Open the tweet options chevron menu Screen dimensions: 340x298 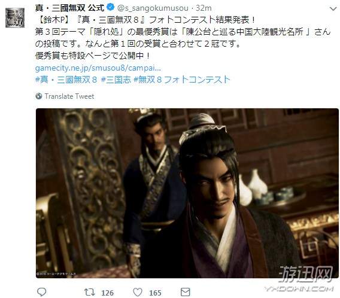(x=333, y=8)
